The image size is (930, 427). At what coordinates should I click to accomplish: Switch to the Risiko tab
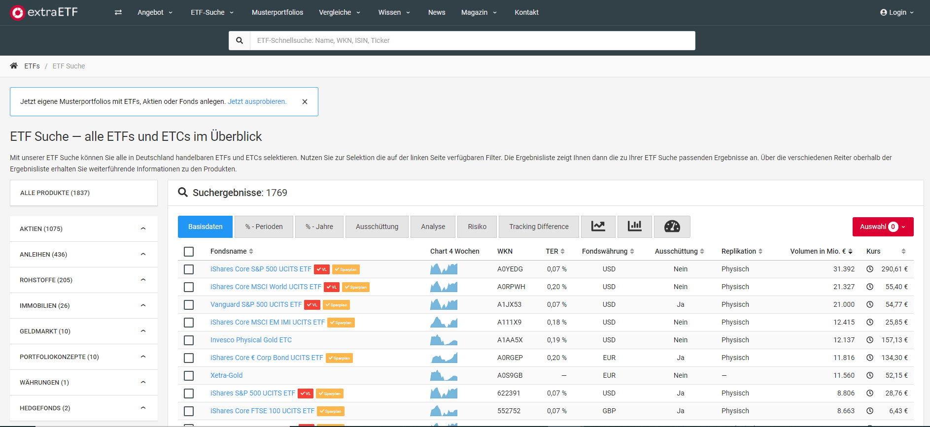click(477, 227)
